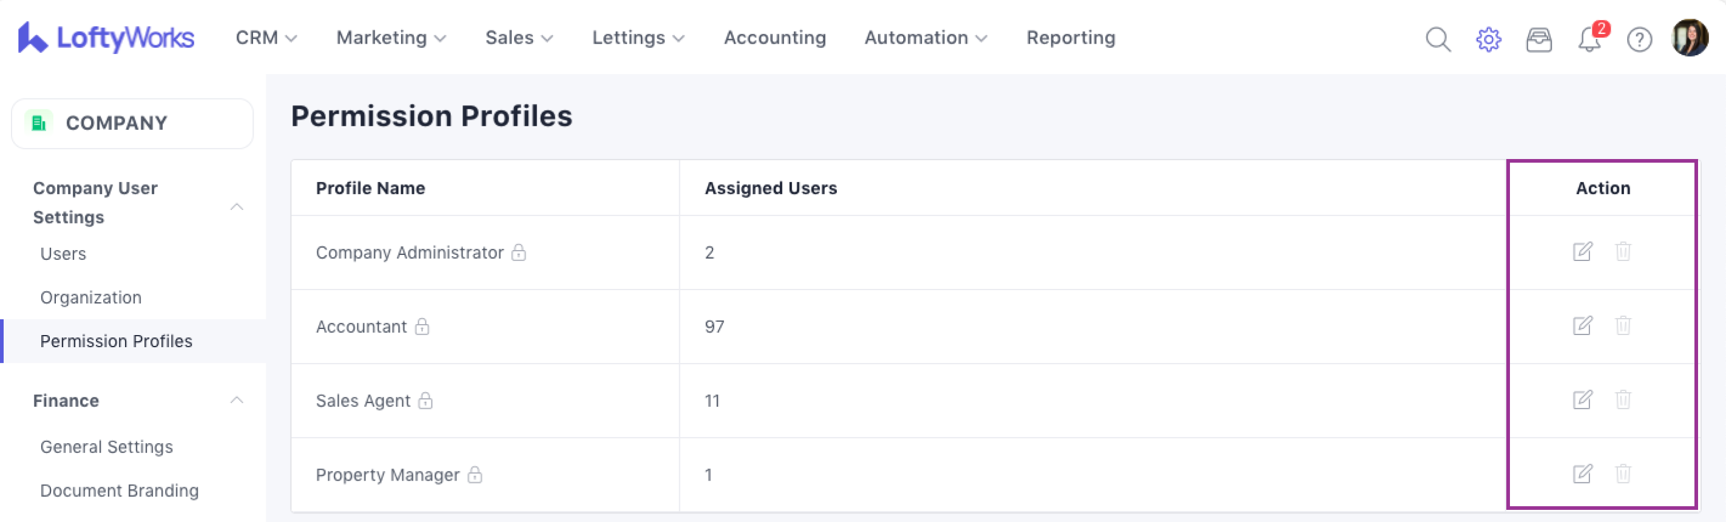Open the notifications bell

pyautogui.click(x=1589, y=39)
